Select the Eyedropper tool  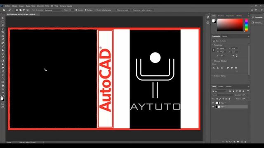(3, 39)
